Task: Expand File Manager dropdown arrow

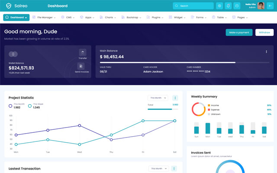Action: point(55,18)
